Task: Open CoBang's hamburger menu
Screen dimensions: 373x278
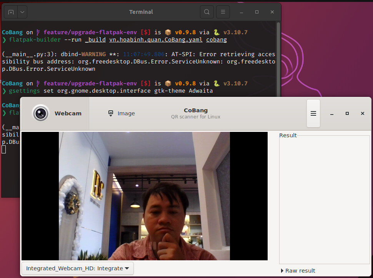Action: coord(313,113)
